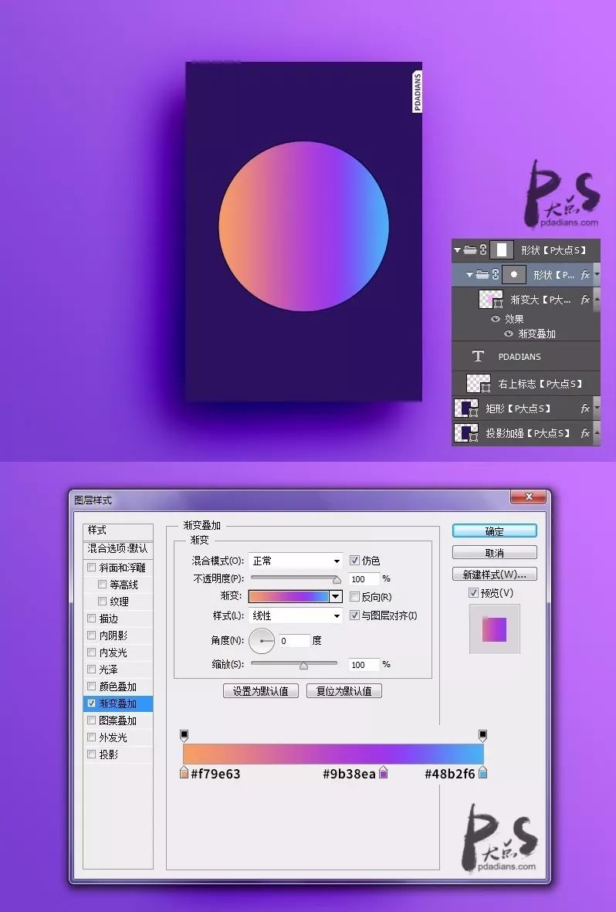Close the 图层样式 dialog with the X
The width and height of the screenshot is (616, 912).
529,496
